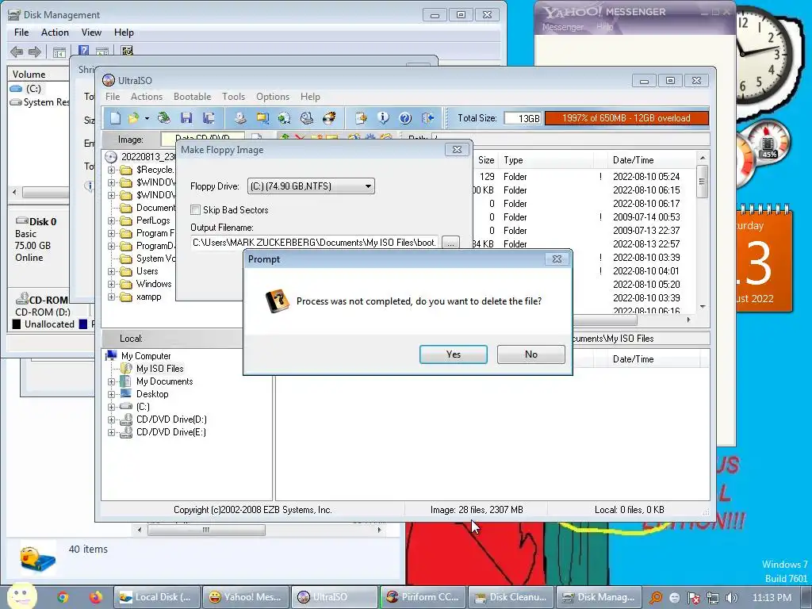The height and width of the screenshot is (609, 812).
Task: Click the CPU meter gadget on desktop
Action: coord(769,143)
